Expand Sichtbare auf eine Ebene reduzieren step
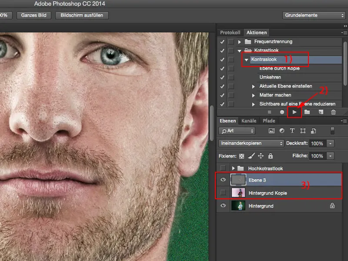348x261 pixels. tap(254, 104)
